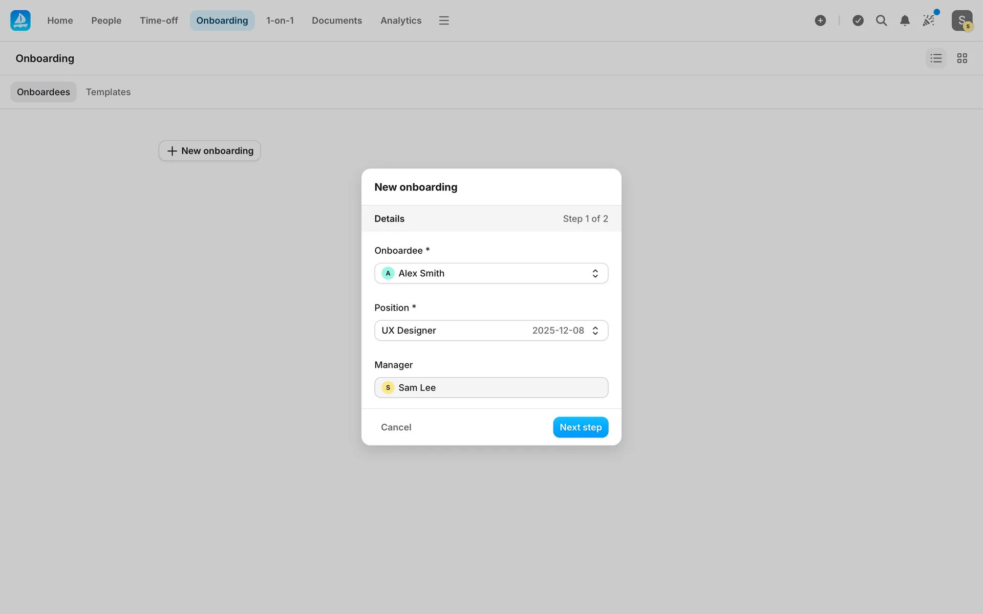Open search via magnifier icon
Viewport: 983px width, 614px height.
coord(881,20)
